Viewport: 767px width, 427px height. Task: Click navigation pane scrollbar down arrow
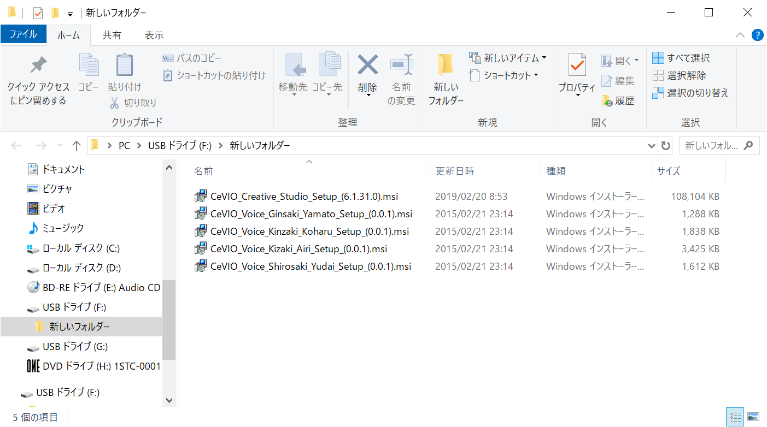169,400
